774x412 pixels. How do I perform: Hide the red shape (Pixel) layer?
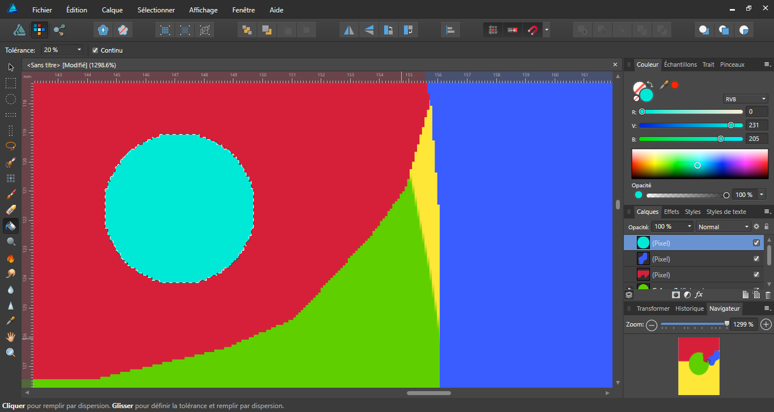(756, 274)
